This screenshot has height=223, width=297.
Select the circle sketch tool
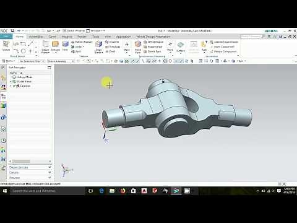pos(23,51)
